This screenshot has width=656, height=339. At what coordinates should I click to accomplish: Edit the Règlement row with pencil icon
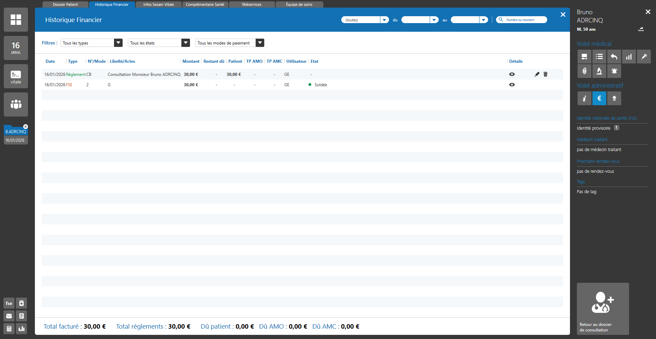537,74
